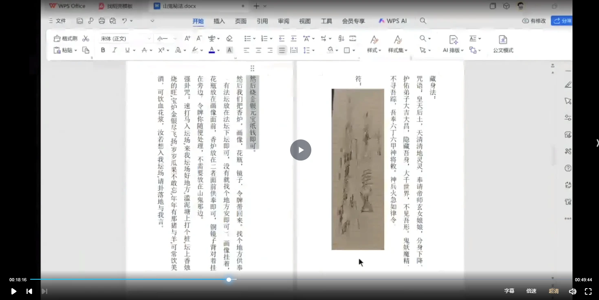The width and height of the screenshot is (599, 300).
Task: Open the 引用 ribbon tab
Action: coord(262,21)
